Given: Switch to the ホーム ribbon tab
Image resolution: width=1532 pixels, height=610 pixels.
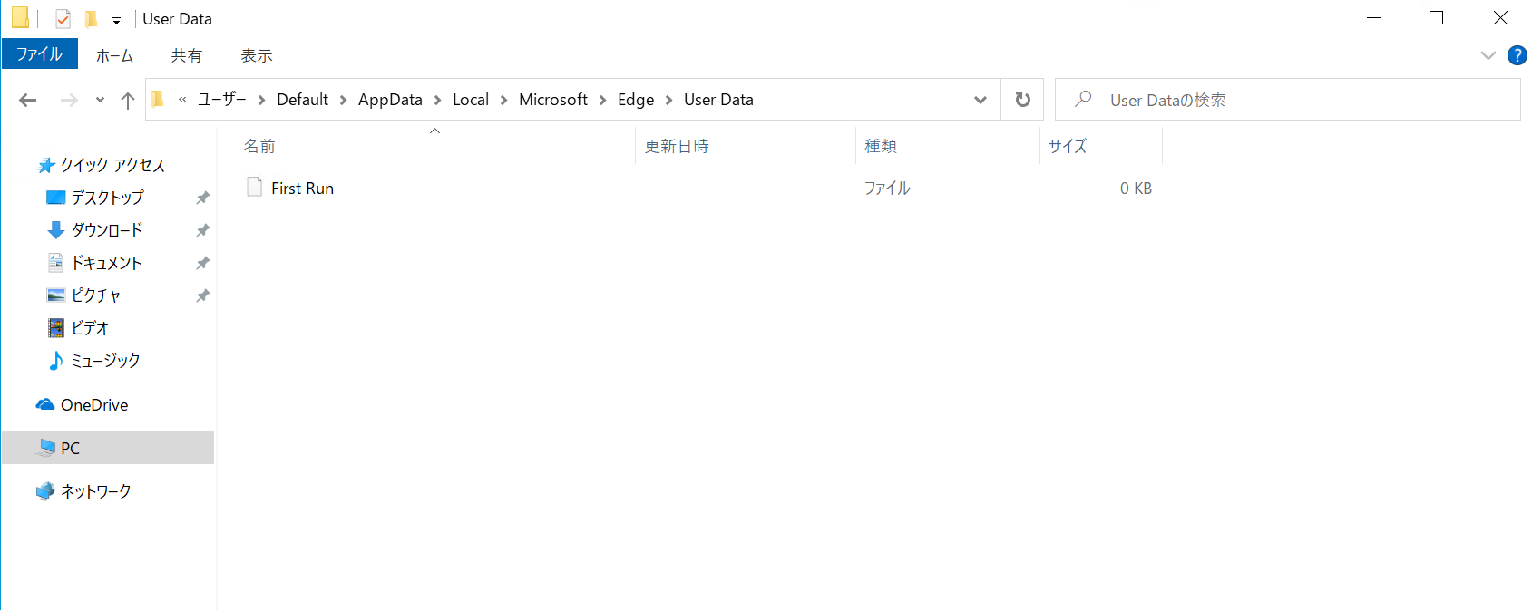Looking at the screenshot, I should pos(114,55).
